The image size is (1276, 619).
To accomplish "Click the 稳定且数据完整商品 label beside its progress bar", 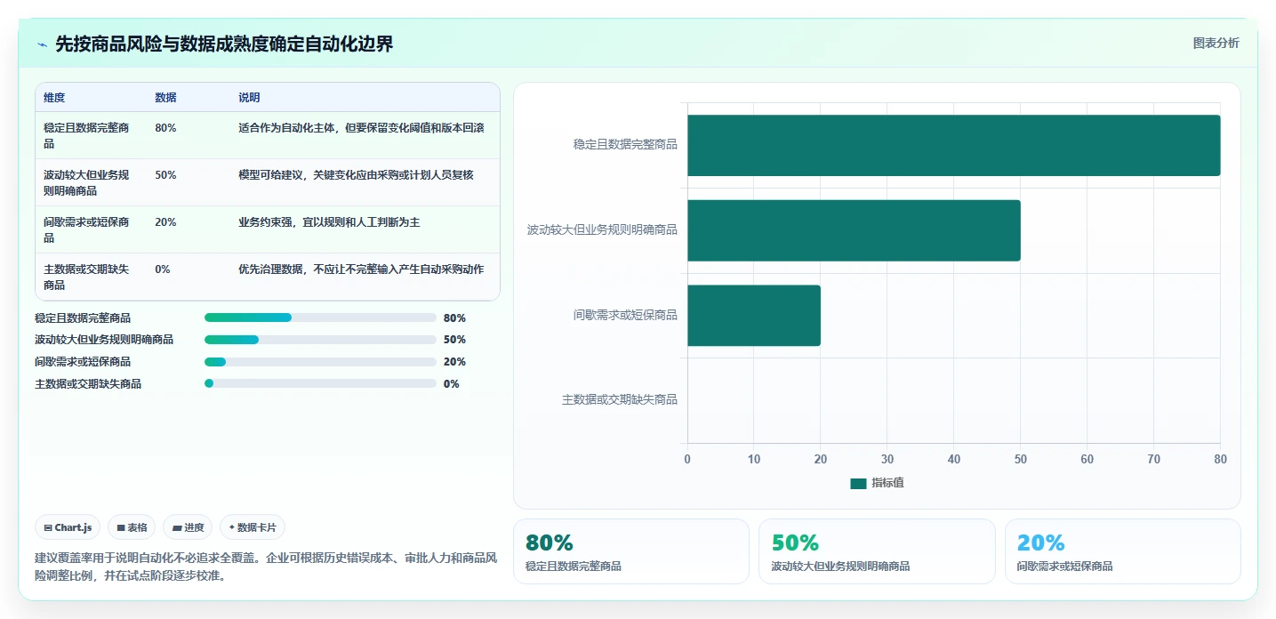I will point(83,318).
